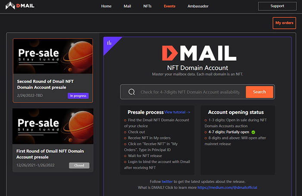Click the '4-7 digits: Partially open' line
The image size is (302, 196).
pyautogui.click(x=229, y=132)
